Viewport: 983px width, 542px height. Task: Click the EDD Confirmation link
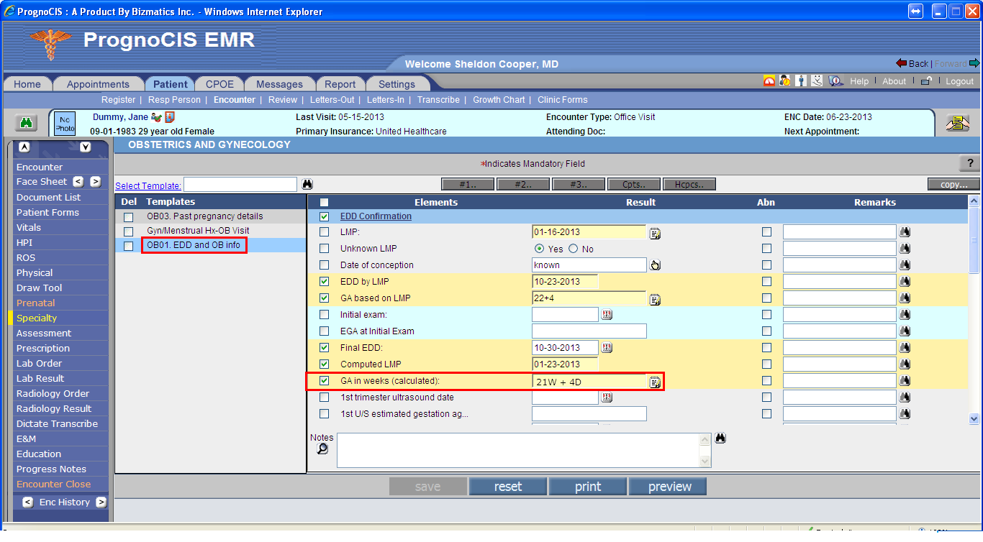(x=376, y=216)
